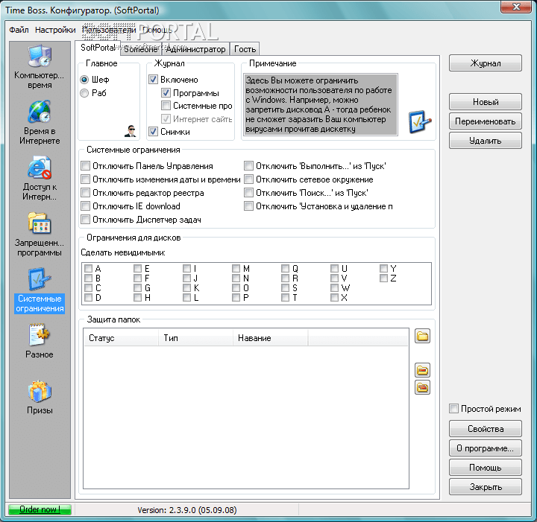The width and height of the screenshot is (537, 522).
Task: Click the Статус column header
Action: coord(122,338)
